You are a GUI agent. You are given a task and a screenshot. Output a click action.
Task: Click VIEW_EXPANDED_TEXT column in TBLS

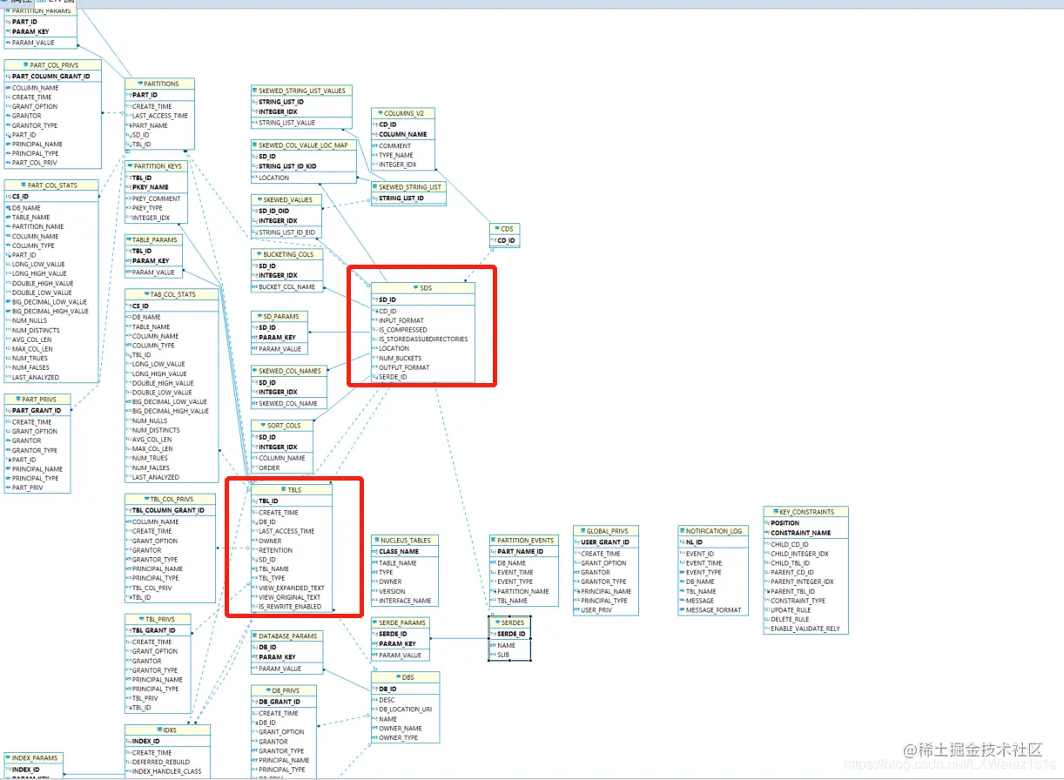292,588
